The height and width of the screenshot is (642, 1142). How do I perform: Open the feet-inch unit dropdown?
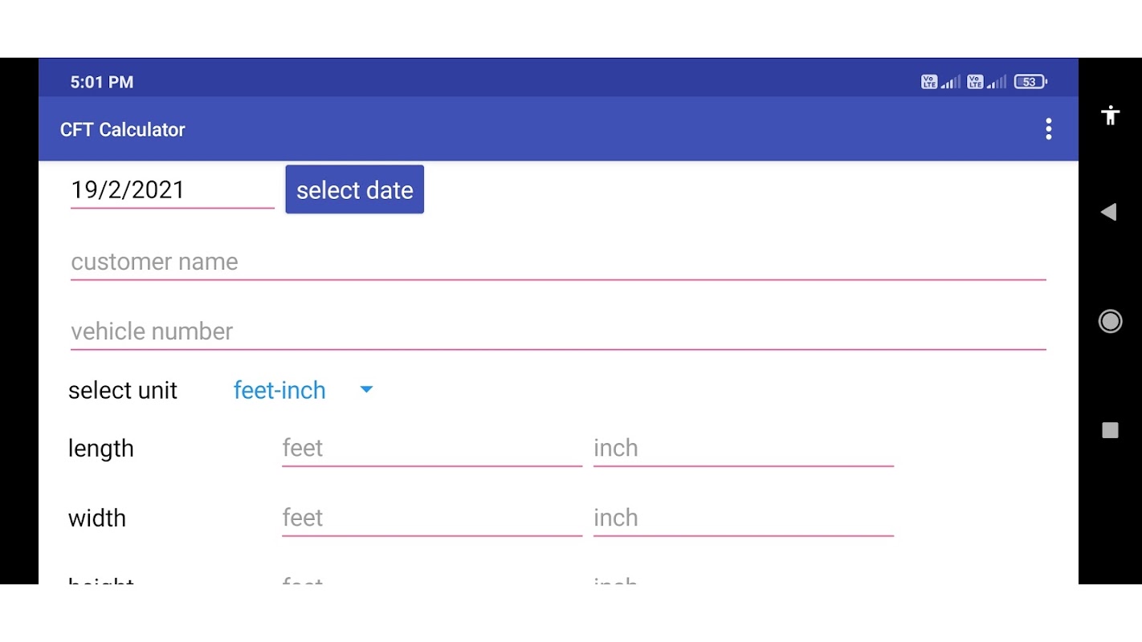pyautogui.click(x=279, y=391)
